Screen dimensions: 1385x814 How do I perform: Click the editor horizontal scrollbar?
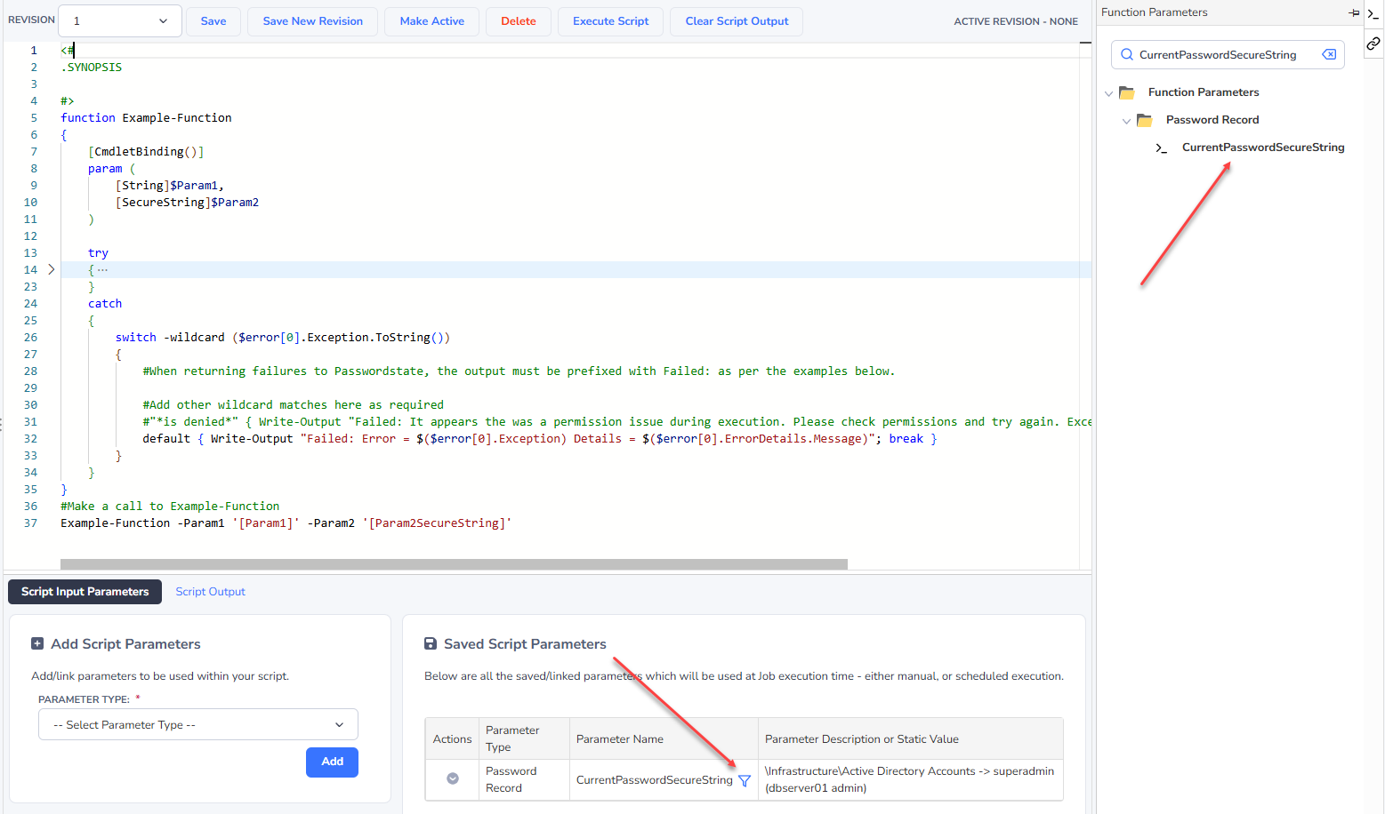[454, 564]
